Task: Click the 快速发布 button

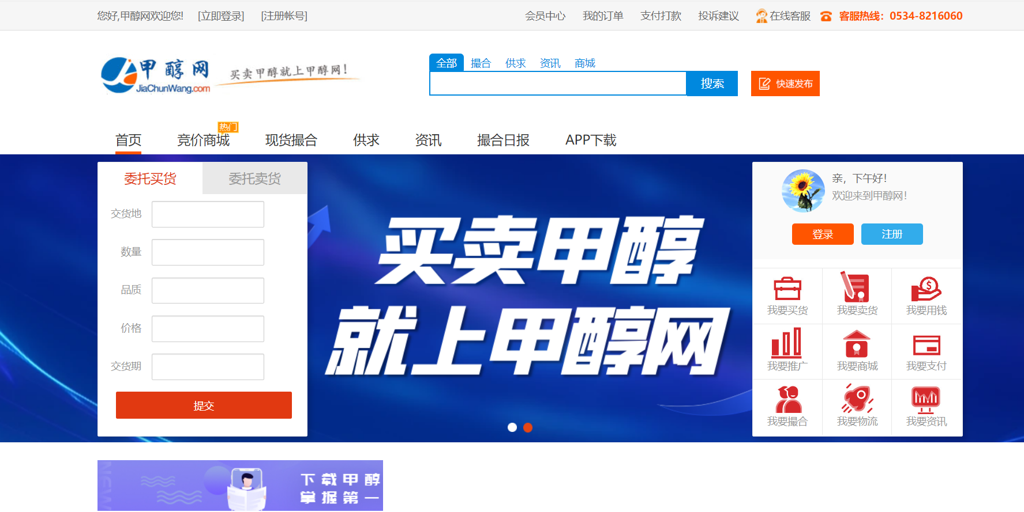Action: pos(785,84)
